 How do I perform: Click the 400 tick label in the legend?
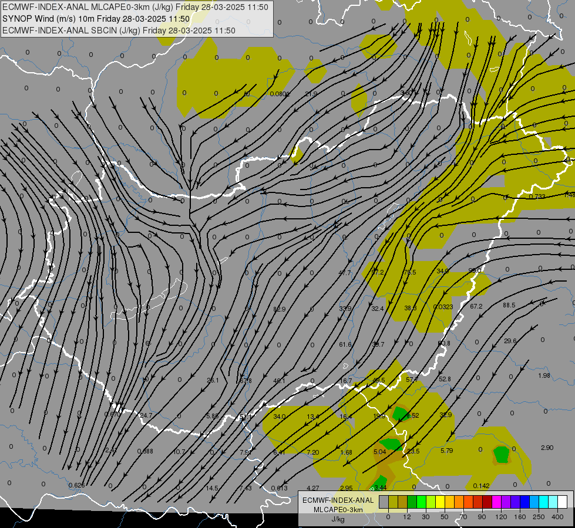(557, 517)
